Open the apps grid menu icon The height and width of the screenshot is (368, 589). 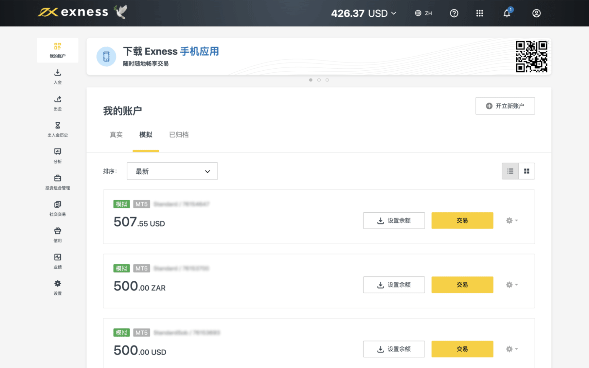479,13
